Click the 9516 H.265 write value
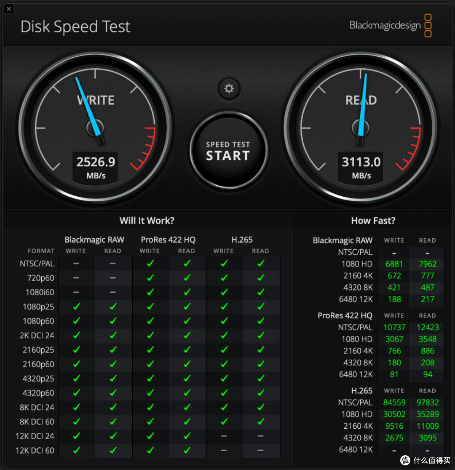The width and height of the screenshot is (455, 470). tap(394, 426)
